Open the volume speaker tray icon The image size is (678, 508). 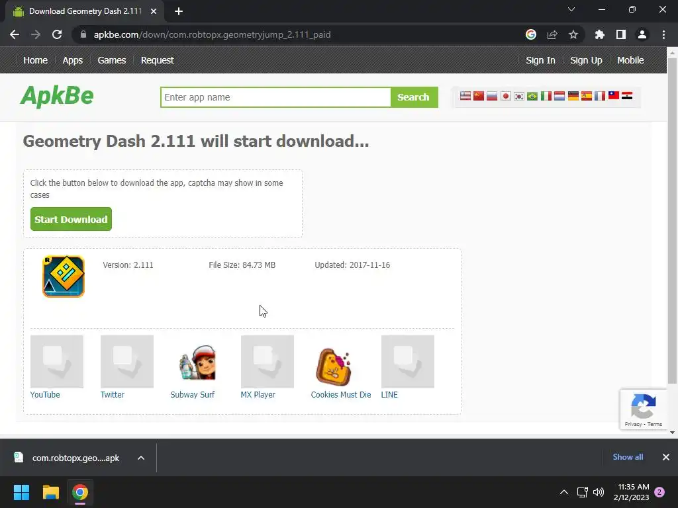click(x=599, y=492)
